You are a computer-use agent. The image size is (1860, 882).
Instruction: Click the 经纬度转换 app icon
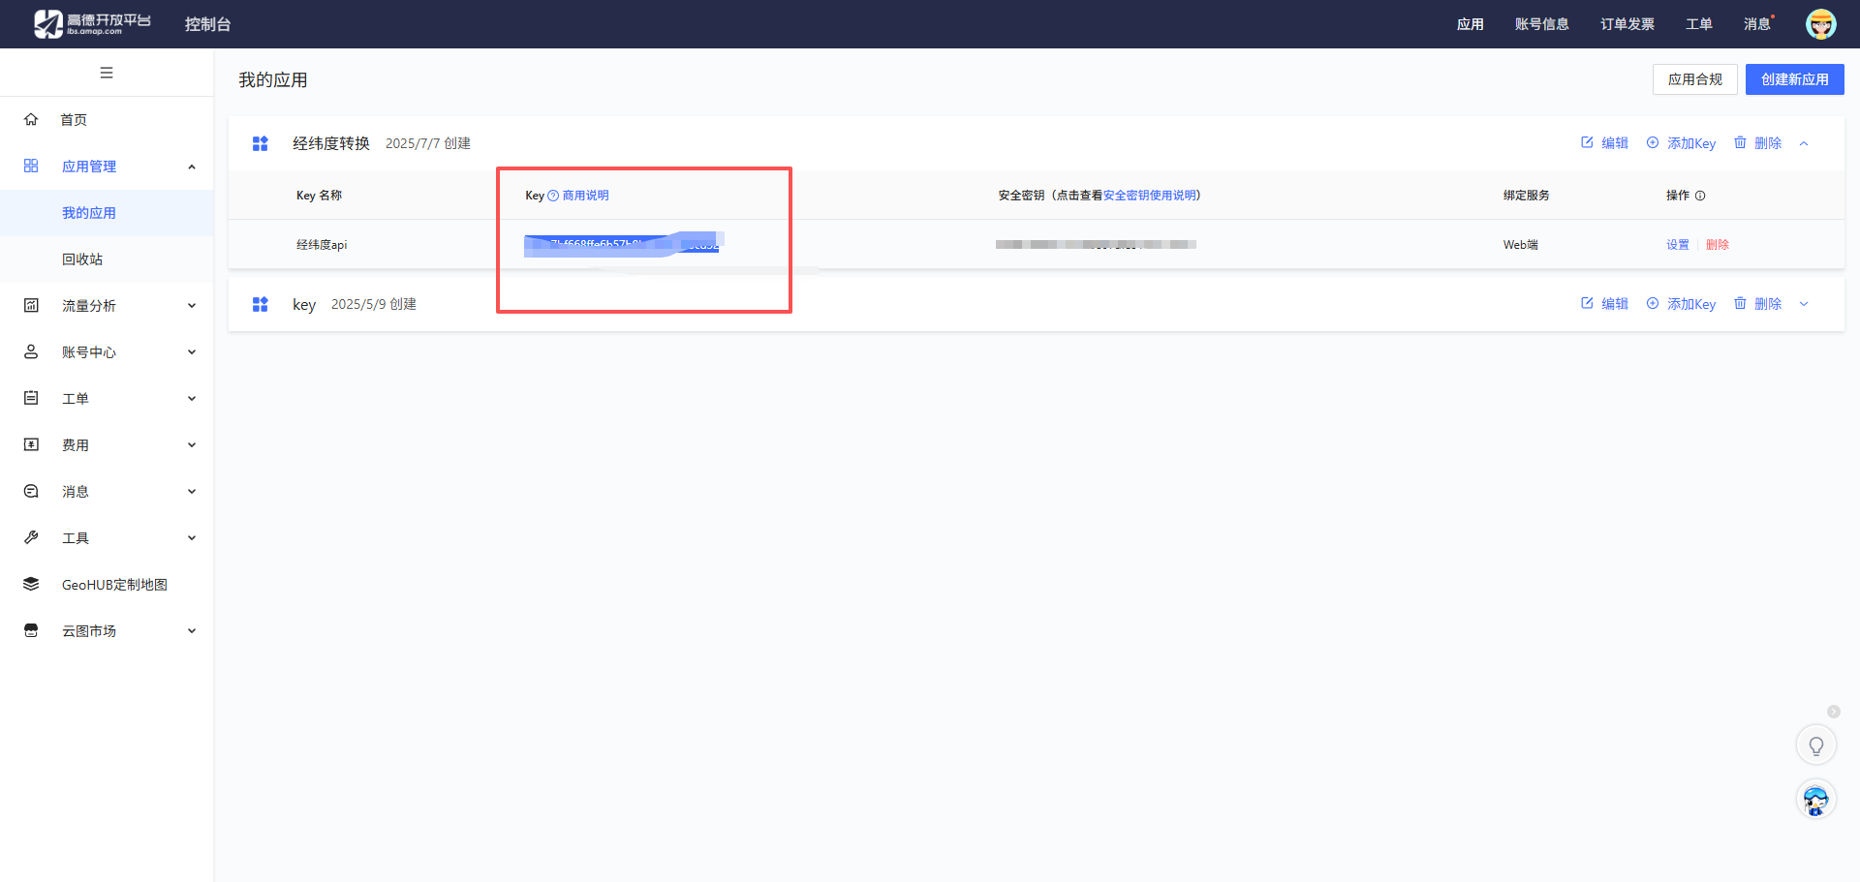(260, 143)
